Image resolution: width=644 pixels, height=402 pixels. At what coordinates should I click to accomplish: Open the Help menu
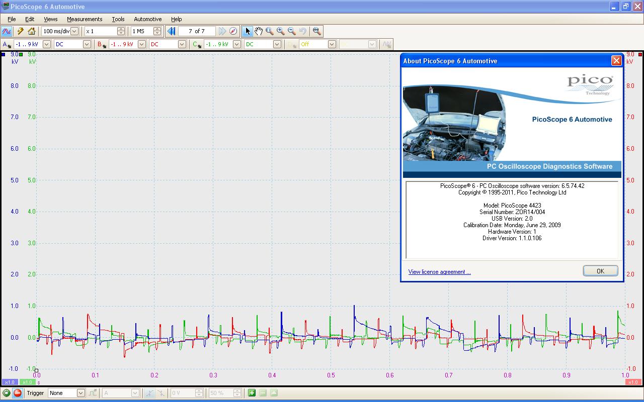click(x=177, y=19)
